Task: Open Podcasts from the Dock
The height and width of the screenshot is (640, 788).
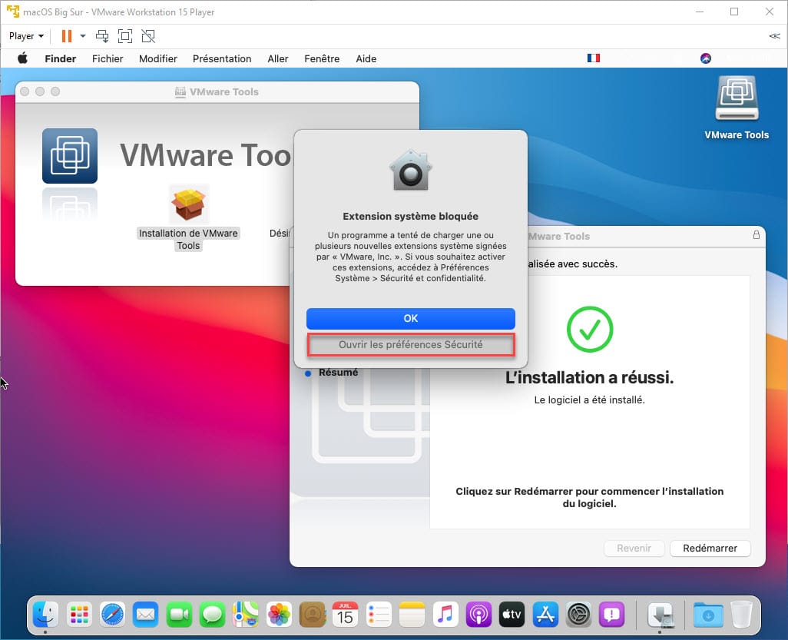Action: 478,615
